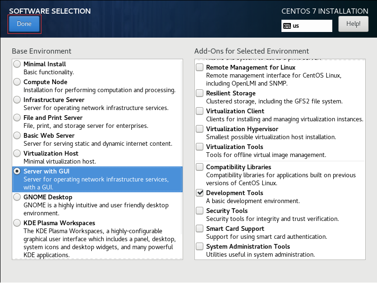The width and height of the screenshot is (377, 283).
Task: Choose Basic Web Server radio button
Action: click(x=17, y=135)
